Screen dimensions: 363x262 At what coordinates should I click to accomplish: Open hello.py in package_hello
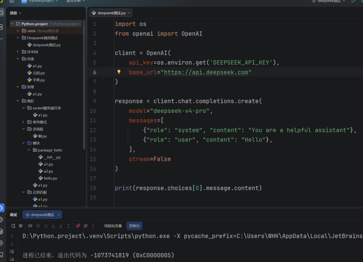pos(48,178)
